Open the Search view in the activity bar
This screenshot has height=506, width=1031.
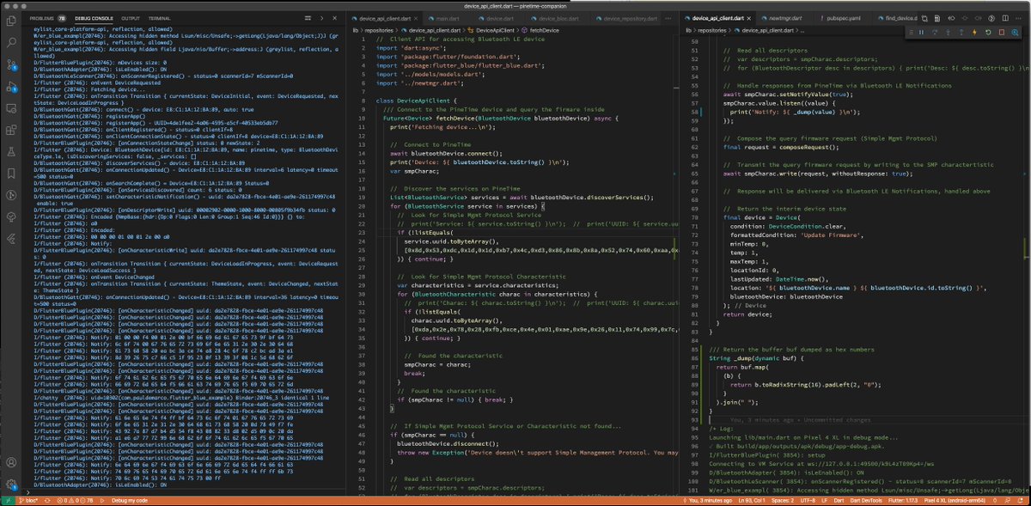coord(9,43)
